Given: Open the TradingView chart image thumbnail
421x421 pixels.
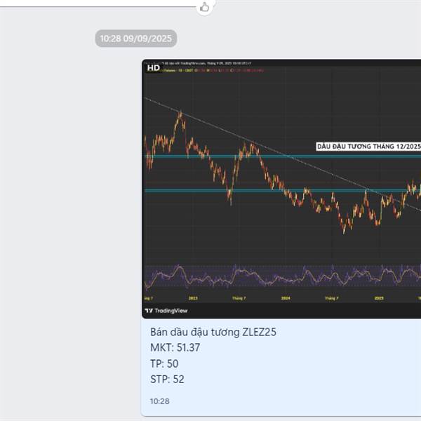Looking at the screenshot, I should tap(281, 189).
